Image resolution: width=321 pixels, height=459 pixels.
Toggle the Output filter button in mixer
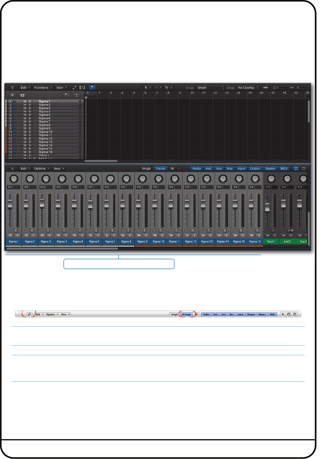[x=255, y=168]
